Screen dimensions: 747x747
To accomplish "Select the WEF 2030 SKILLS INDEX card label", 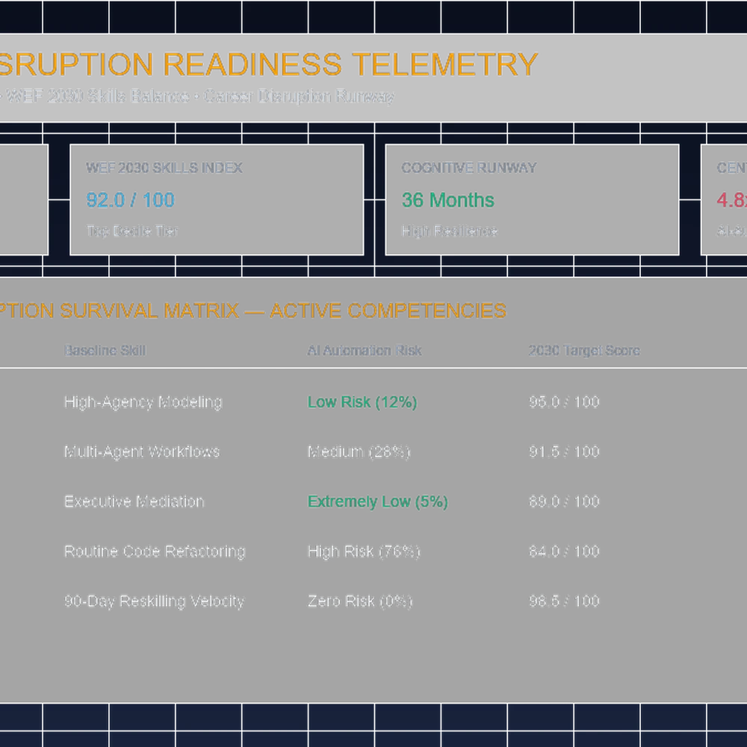I will tap(164, 167).
